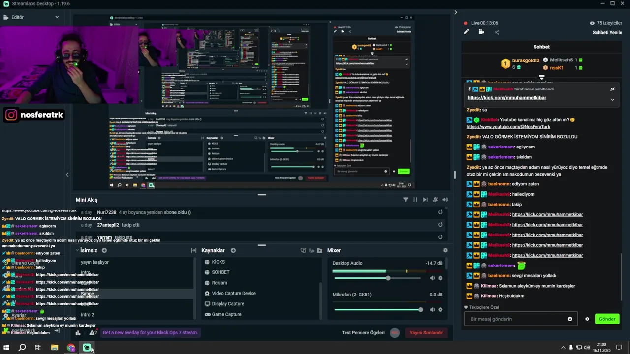
Task: Click the green Gönder button
Action: click(x=607, y=319)
